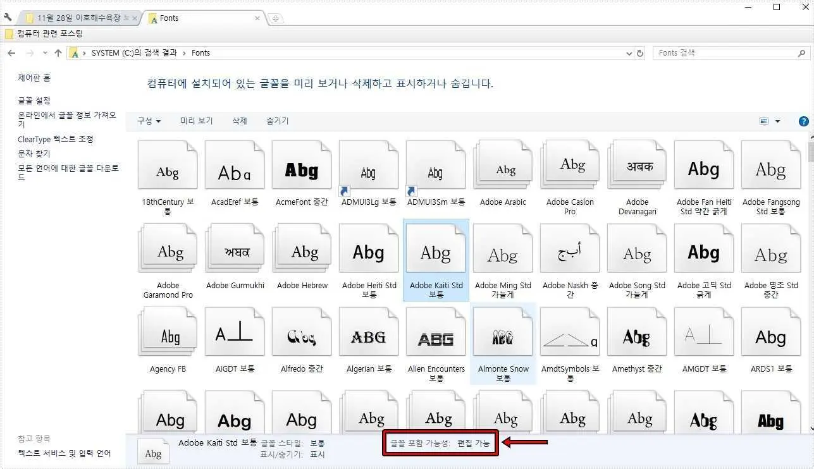814x469 pixels.
Task: Close the 11월 28일 tab
Action: pyautogui.click(x=135, y=18)
